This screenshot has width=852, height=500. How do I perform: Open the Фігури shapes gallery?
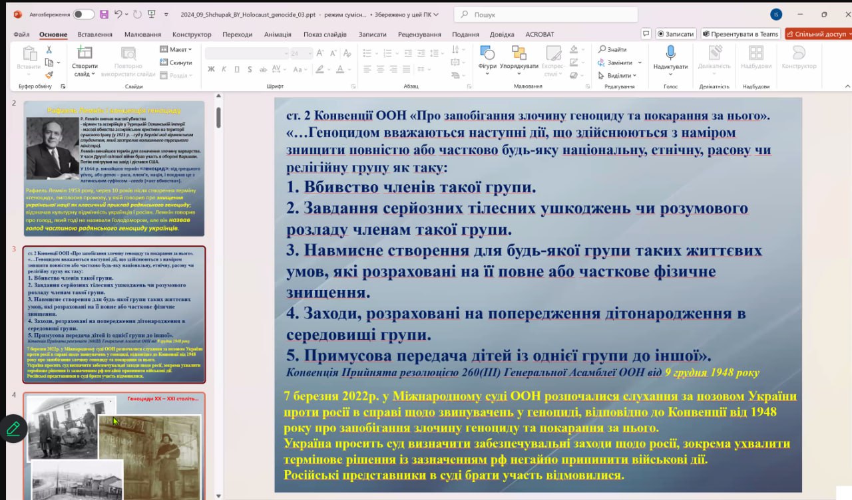tap(487, 60)
